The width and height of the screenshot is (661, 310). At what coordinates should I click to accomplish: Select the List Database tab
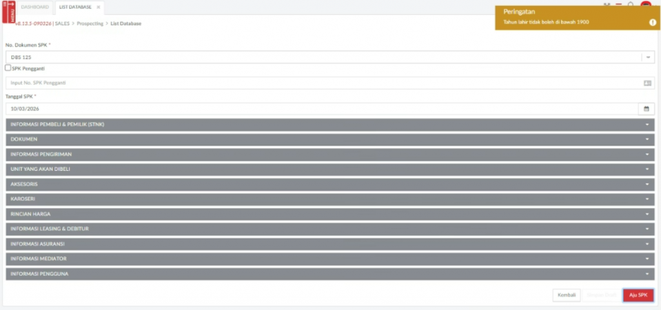pos(75,7)
